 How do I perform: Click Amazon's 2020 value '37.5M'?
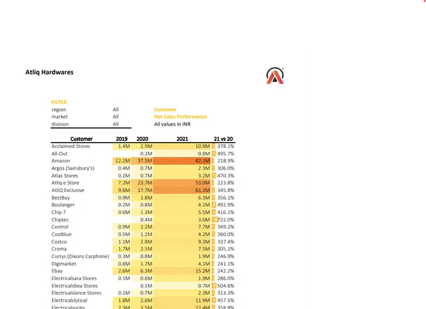145,161
